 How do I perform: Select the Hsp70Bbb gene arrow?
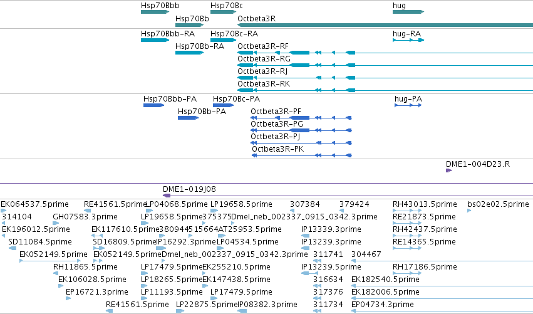click(155, 12)
